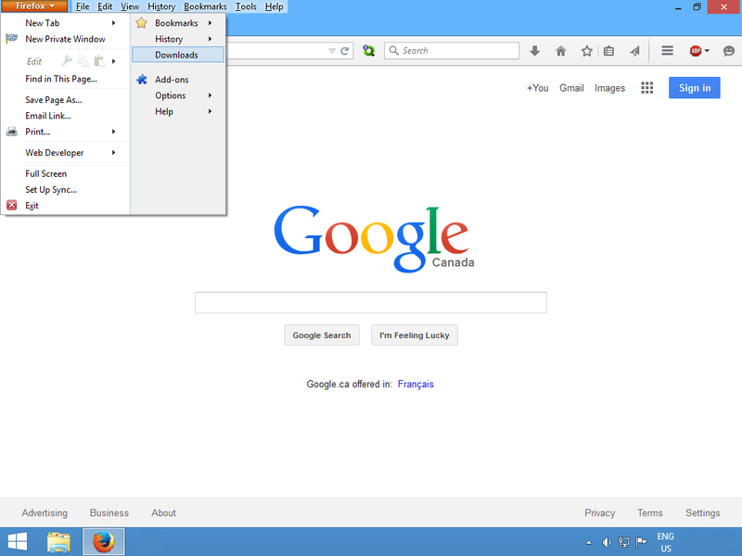Open Adblock Plus dropdown arrow
The image size is (742, 556).
[x=707, y=51]
